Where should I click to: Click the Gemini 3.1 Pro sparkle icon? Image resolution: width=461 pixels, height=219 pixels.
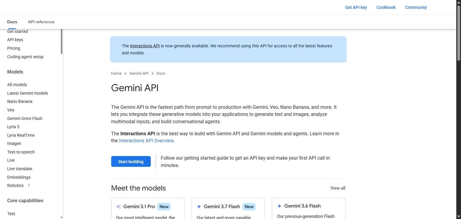point(118,207)
